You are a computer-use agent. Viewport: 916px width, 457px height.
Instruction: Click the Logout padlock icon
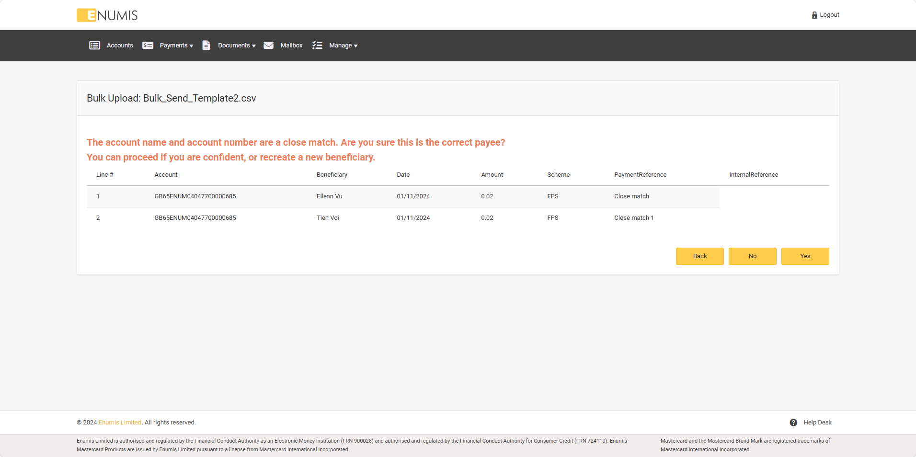click(x=814, y=15)
